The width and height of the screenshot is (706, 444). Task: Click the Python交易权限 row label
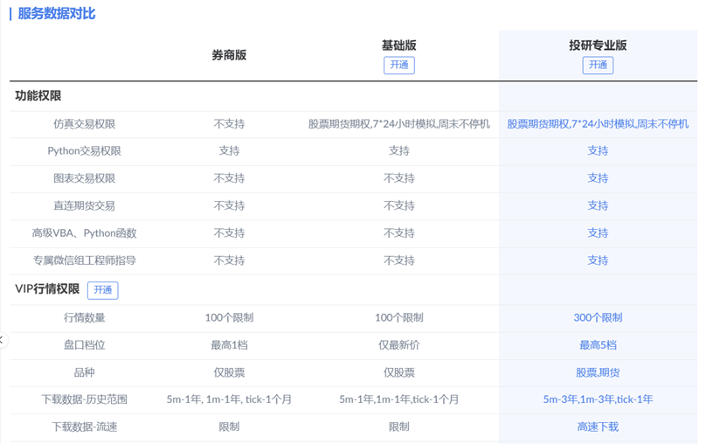(84, 151)
